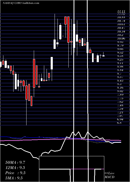This screenshot has width=130, height=182.
Task: Click the 8.16 price axis label
Action: point(120,88)
